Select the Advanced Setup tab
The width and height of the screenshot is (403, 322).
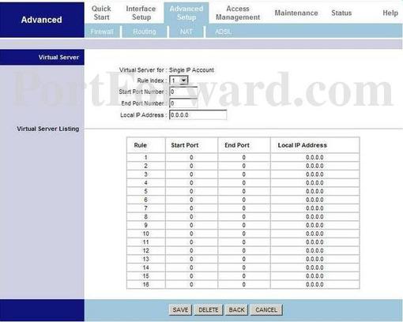[x=186, y=13]
